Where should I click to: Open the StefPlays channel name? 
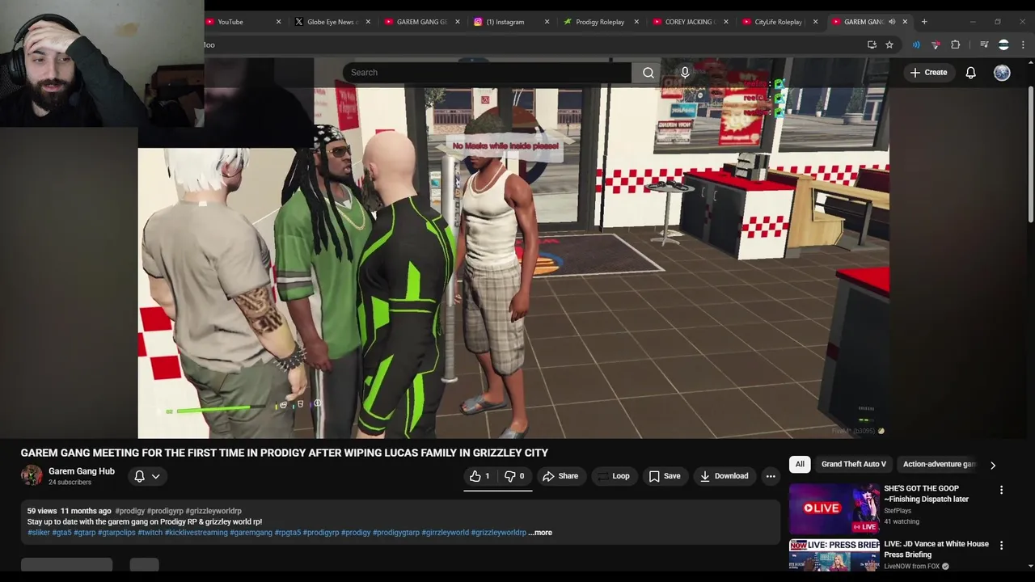(x=898, y=511)
